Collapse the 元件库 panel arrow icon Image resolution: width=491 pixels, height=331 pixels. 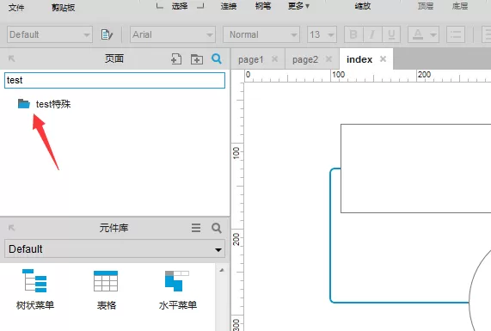pos(11,228)
